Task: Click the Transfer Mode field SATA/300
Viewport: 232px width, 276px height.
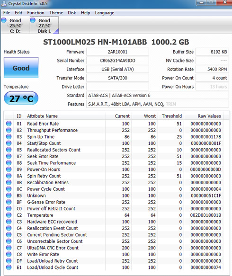Action: [117, 78]
